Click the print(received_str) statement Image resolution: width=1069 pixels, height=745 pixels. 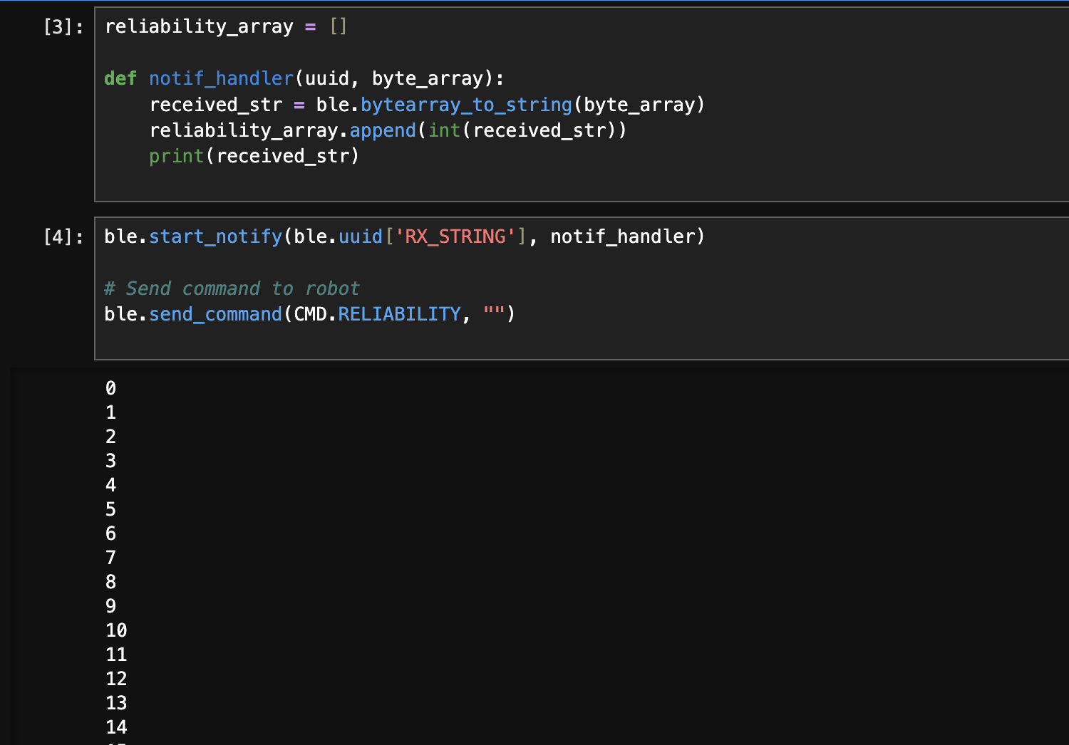[x=254, y=156]
